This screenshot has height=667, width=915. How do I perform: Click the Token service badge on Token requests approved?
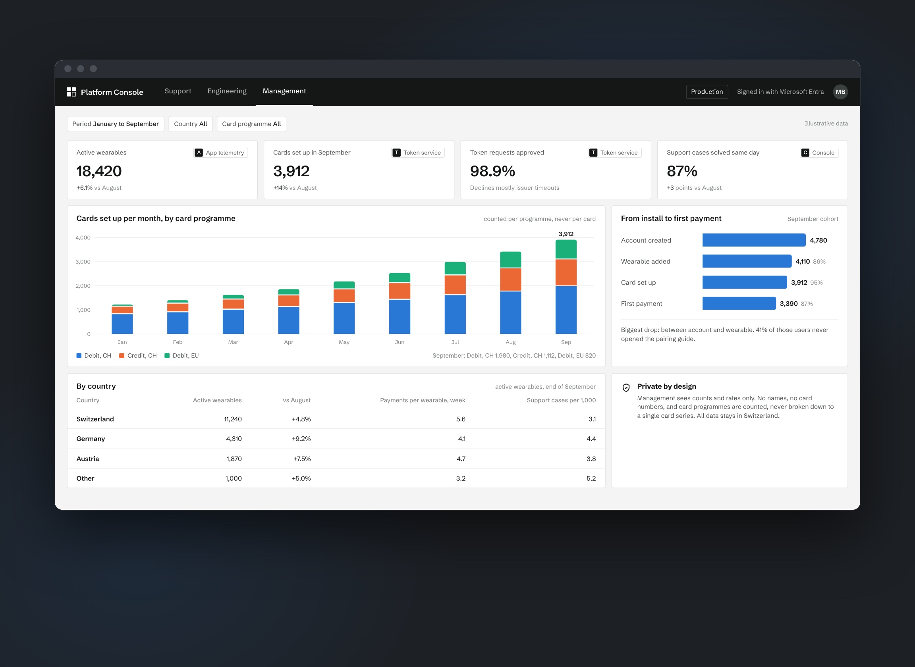point(615,152)
